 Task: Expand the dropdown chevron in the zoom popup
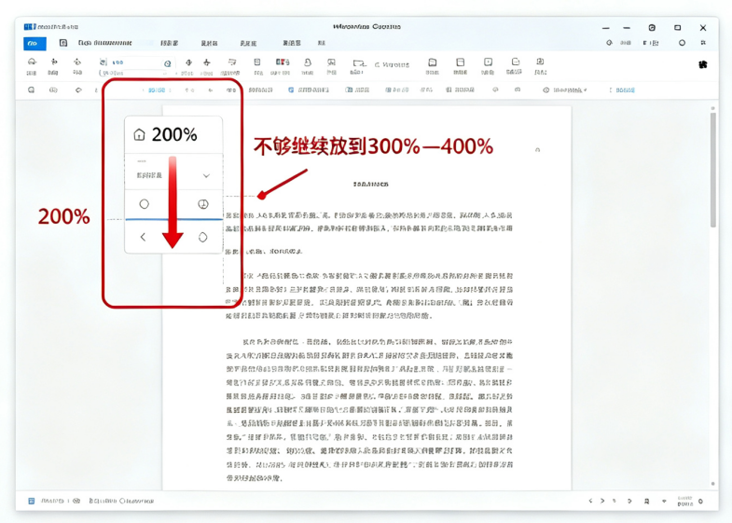point(206,175)
